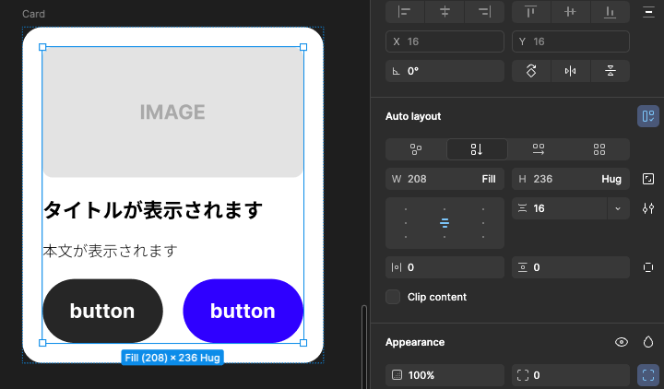Edit the corner radius field
The width and height of the screenshot is (664, 389).
pos(571,375)
